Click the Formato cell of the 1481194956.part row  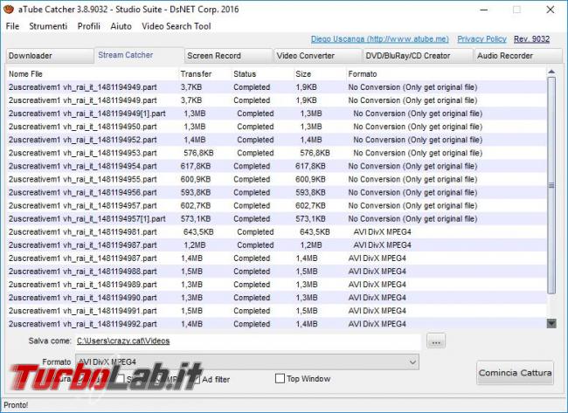tap(412, 193)
